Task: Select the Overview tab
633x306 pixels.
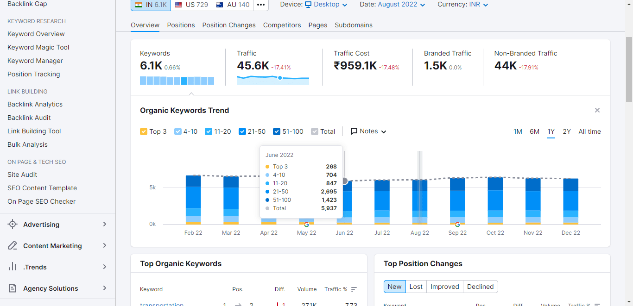Action: (145, 25)
